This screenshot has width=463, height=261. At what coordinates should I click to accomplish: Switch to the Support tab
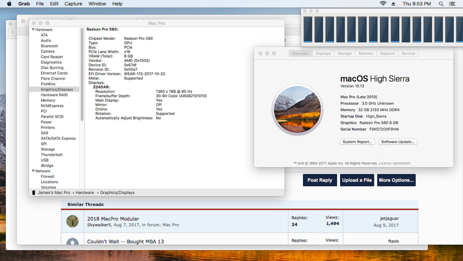coord(387,53)
